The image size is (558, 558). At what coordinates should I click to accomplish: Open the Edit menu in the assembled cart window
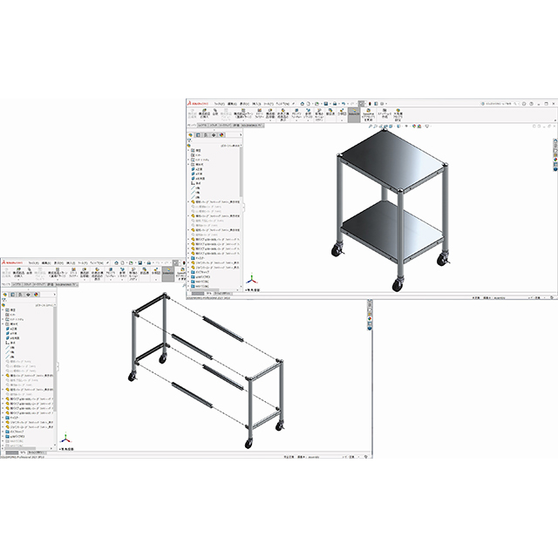tap(232, 104)
